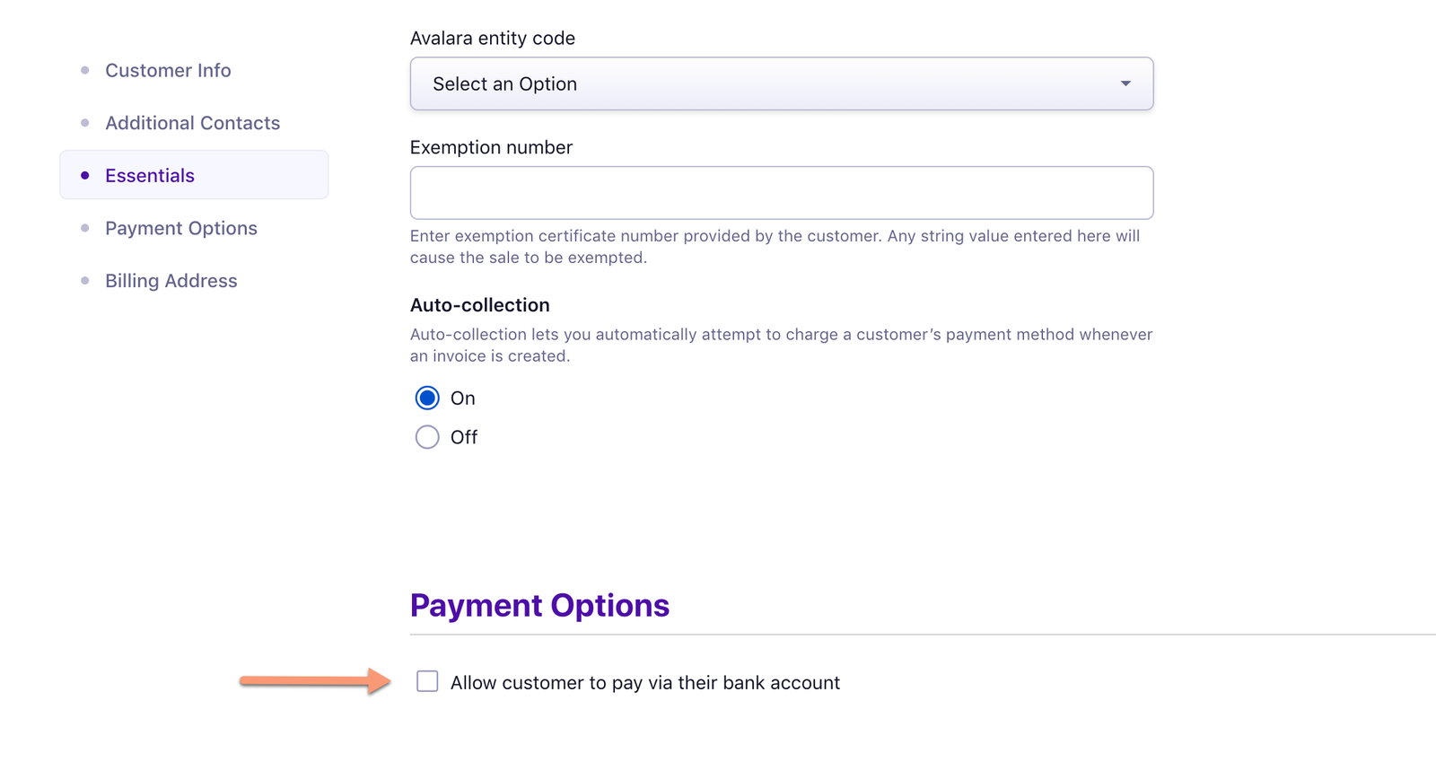The width and height of the screenshot is (1436, 762).
Task: Click the active bullet beside Essentials
Action: [85, 176]
